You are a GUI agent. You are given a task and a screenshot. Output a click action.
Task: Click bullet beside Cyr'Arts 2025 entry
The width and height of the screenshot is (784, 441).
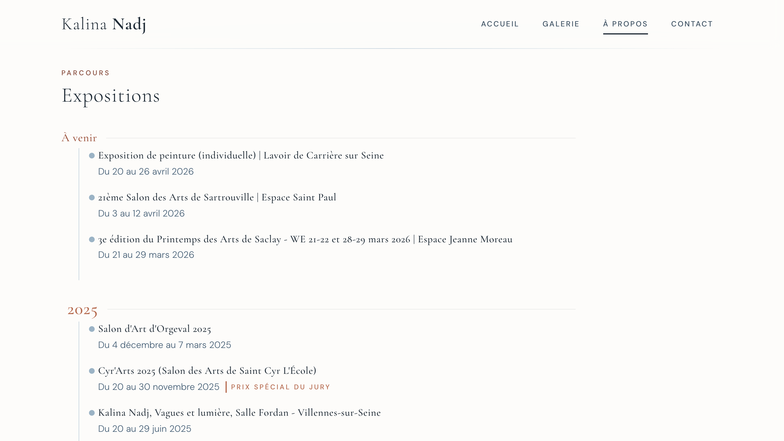click(x=92, y=371)
